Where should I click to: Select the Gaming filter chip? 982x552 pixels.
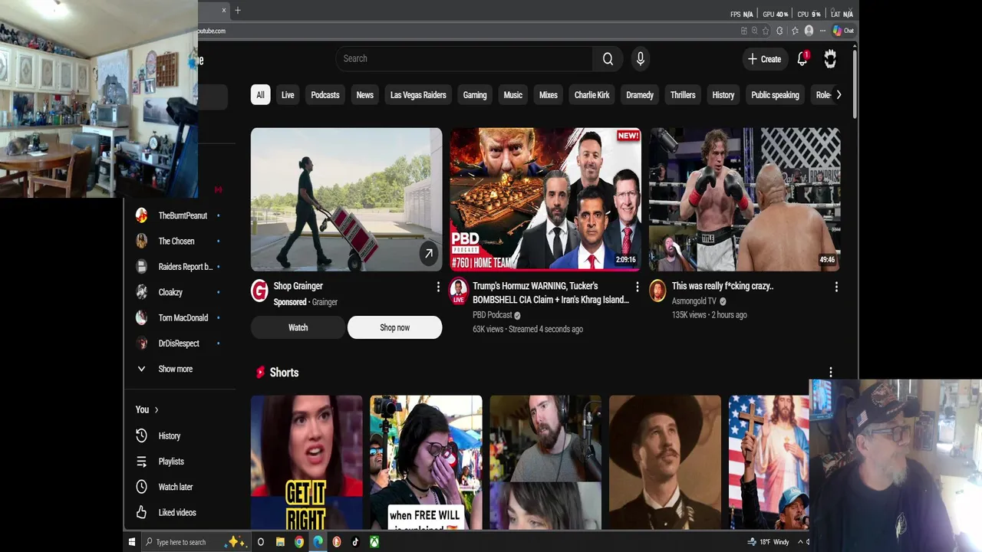click(475, 95)
